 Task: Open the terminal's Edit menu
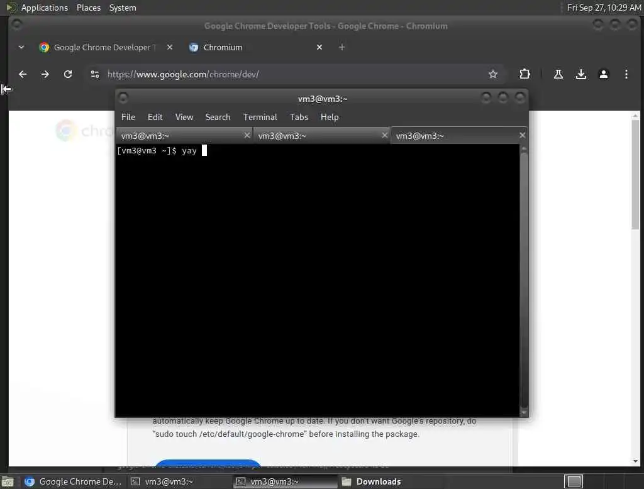[155, 117]
